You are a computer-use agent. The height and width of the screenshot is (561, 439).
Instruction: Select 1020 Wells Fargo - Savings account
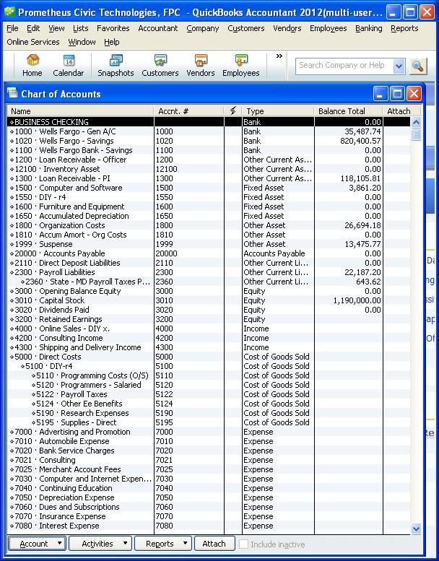[x=209, y=141]
